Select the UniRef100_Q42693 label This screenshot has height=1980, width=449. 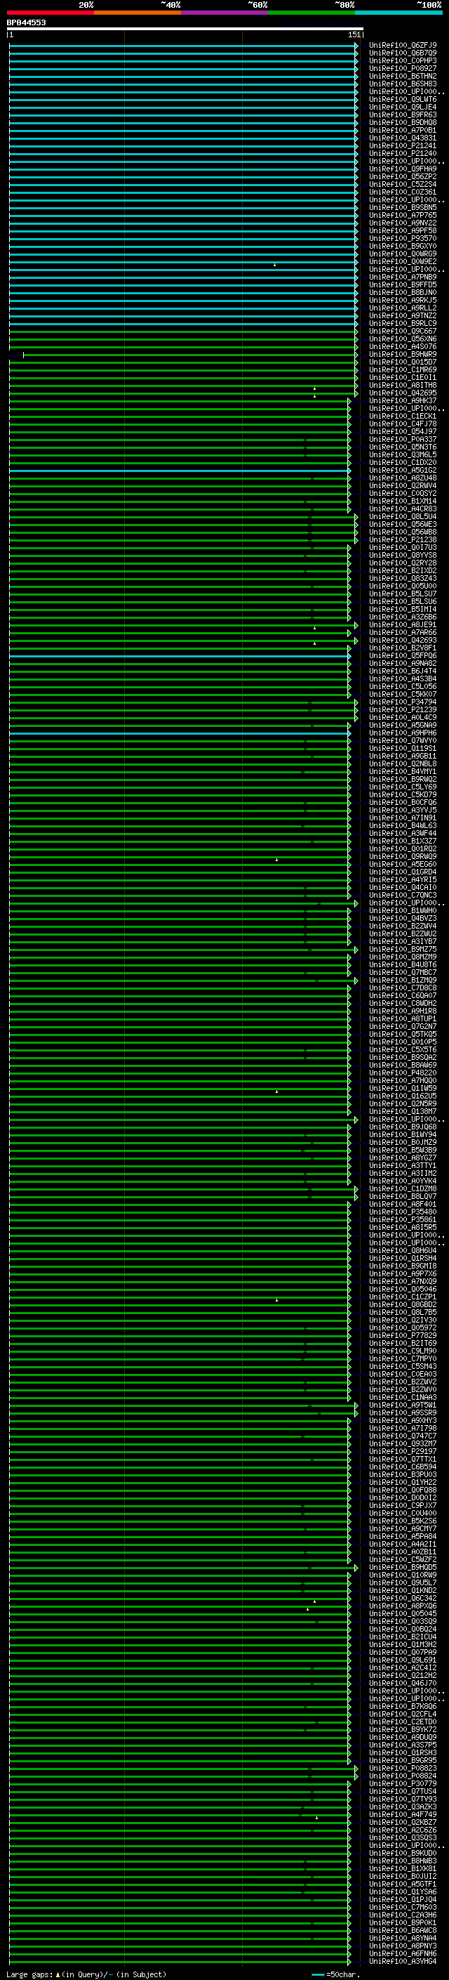(403, 641)
